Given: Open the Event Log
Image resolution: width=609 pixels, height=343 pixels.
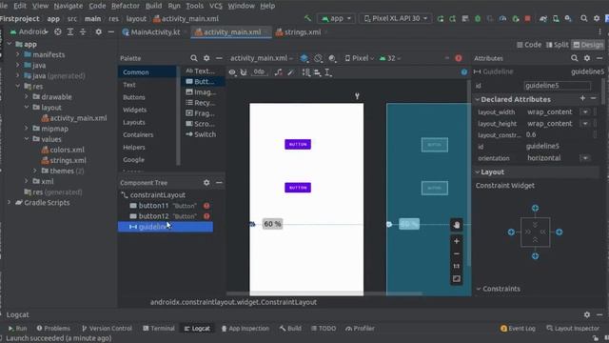Looking at the screenshot, I should (x=518, y=328).
